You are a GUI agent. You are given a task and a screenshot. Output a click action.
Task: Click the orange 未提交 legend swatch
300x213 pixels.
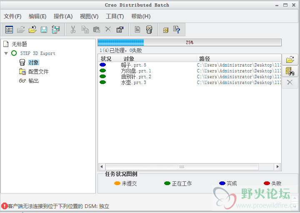(117, 183)
